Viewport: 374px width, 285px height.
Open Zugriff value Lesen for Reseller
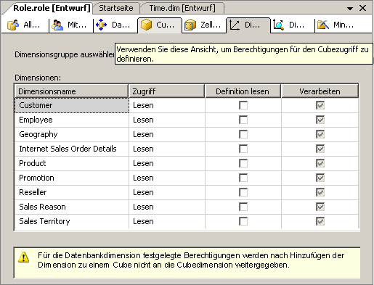click(167, 192)
